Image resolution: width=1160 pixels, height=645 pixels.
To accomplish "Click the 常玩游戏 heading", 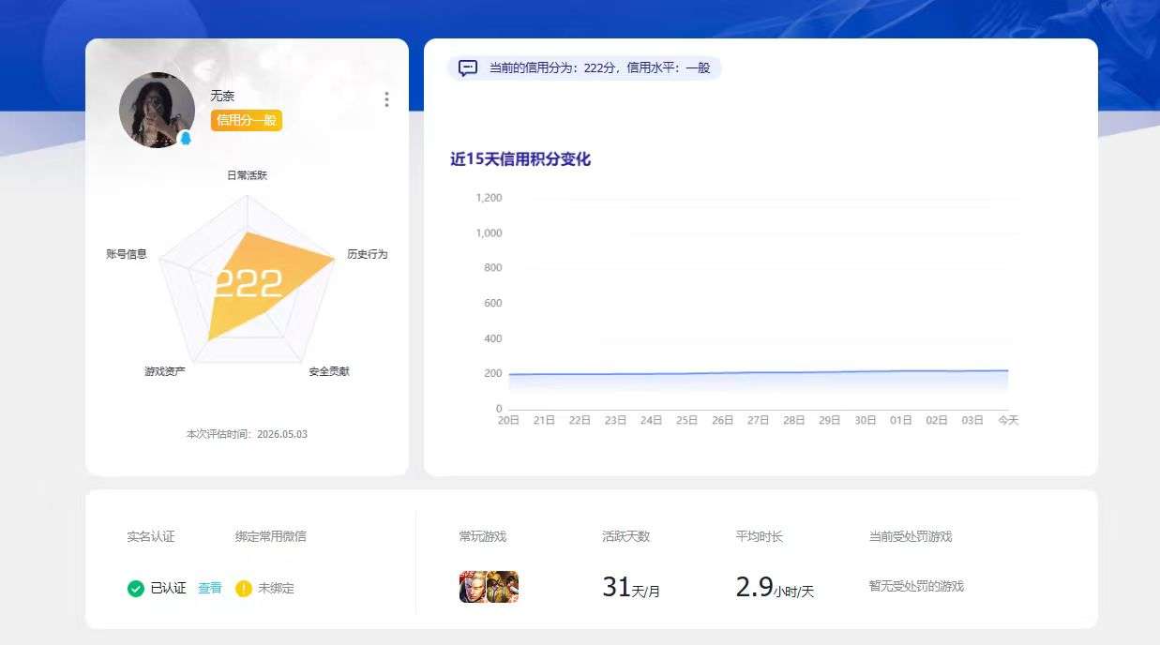I will click(x=483, y=536).
